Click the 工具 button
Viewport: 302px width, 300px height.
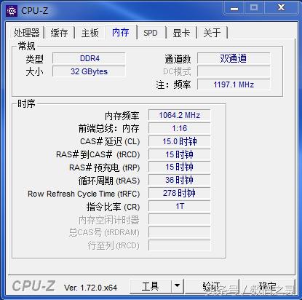point(151,286)
